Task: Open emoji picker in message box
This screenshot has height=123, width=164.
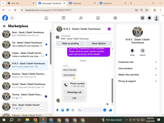Action: pos(105,110)
